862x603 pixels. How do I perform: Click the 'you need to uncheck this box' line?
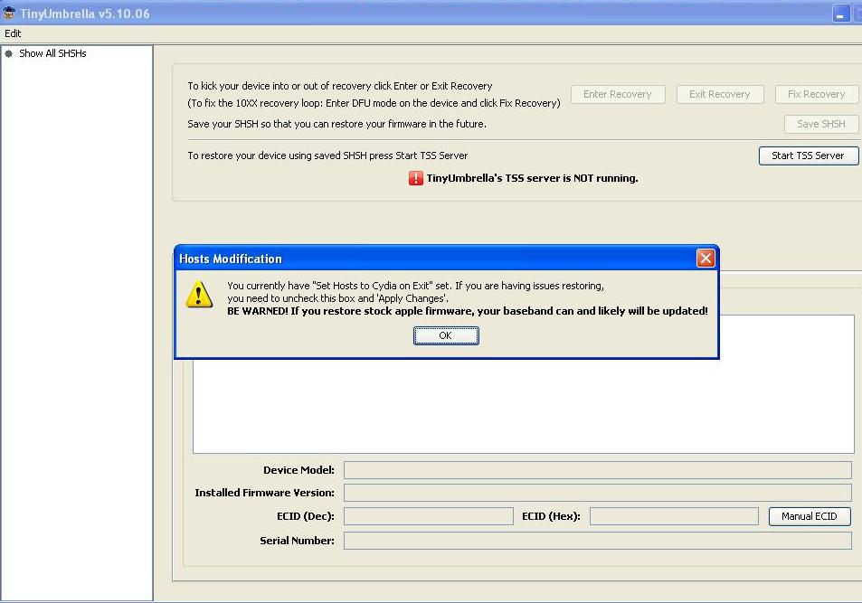point(337,298)
